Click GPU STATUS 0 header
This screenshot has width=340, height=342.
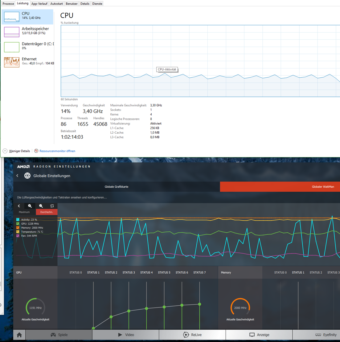76,272
